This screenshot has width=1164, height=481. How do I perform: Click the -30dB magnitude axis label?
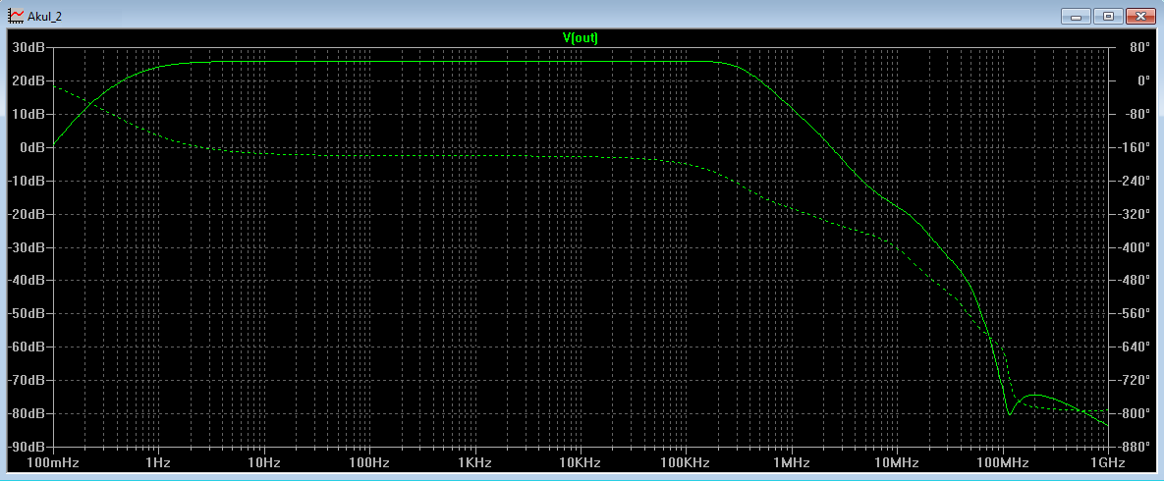(x=28, y=247)
